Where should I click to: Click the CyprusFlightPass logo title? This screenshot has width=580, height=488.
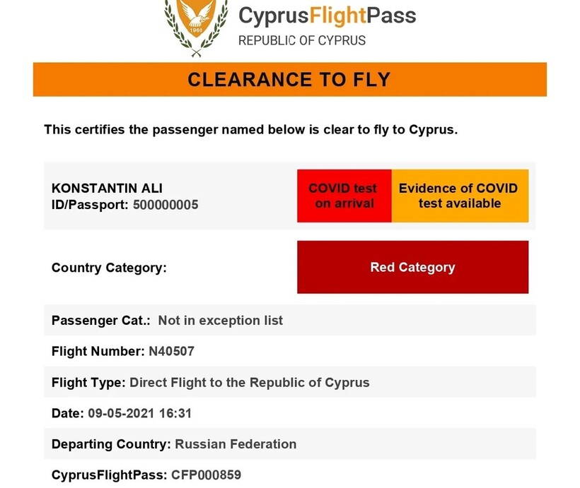[x=327, y=15]
